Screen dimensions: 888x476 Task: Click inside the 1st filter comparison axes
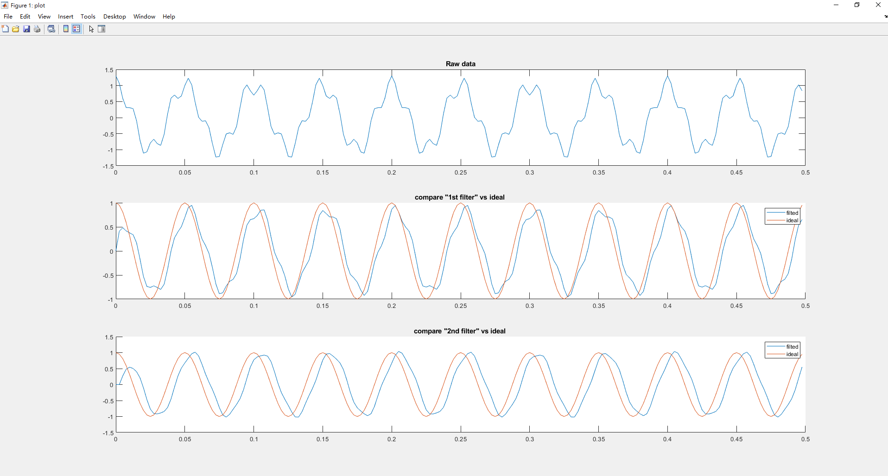(x=460, y=251)
